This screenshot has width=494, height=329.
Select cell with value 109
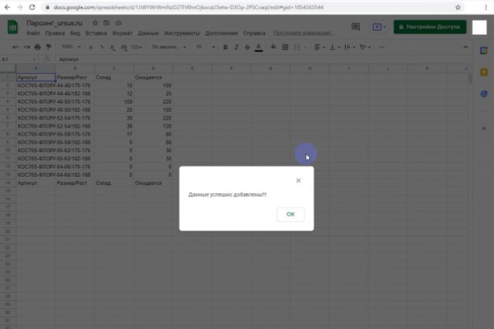pos(114,101)
